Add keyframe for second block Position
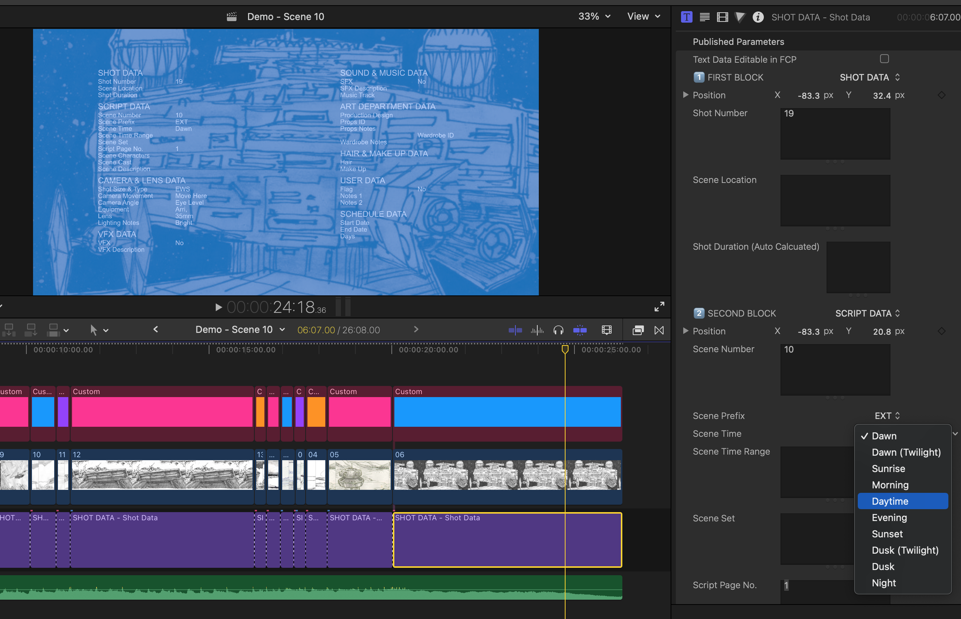Image resolution: width=961 pixels, height=619 pixels. click(x=942, y=331)
